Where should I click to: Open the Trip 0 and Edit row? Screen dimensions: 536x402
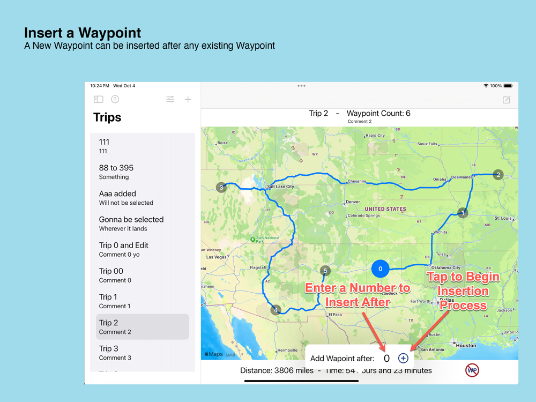click(143, 250)
